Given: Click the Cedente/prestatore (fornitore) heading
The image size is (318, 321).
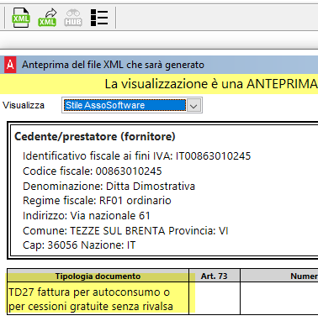Looking at the screenshot, I should pos(95,137).
